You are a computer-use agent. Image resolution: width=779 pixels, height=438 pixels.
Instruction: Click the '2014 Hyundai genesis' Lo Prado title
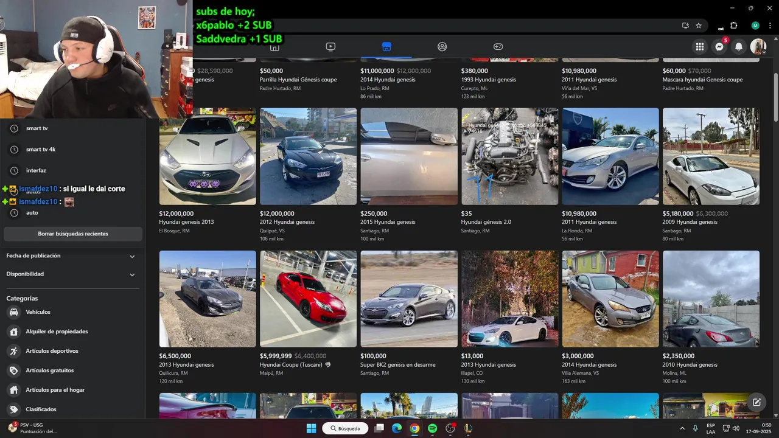(388, 80)
